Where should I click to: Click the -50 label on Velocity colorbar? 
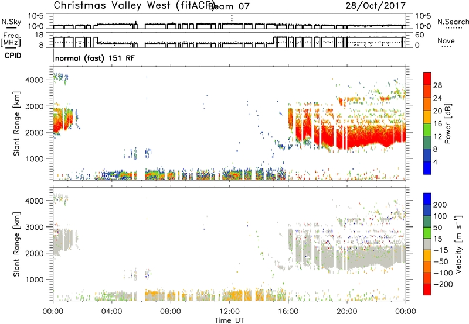pyautogui.click(x=441, y=261)
